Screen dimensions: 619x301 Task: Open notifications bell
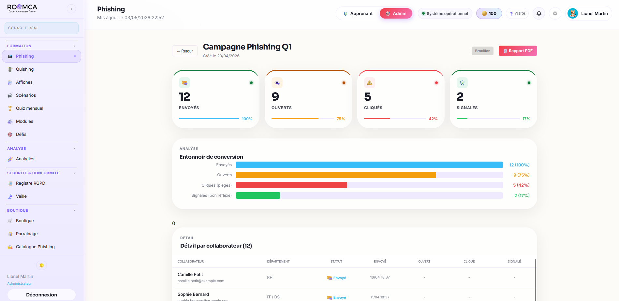tap(539, 13)
